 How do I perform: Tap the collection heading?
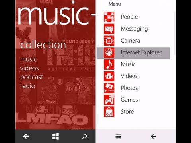click(43, 44)
